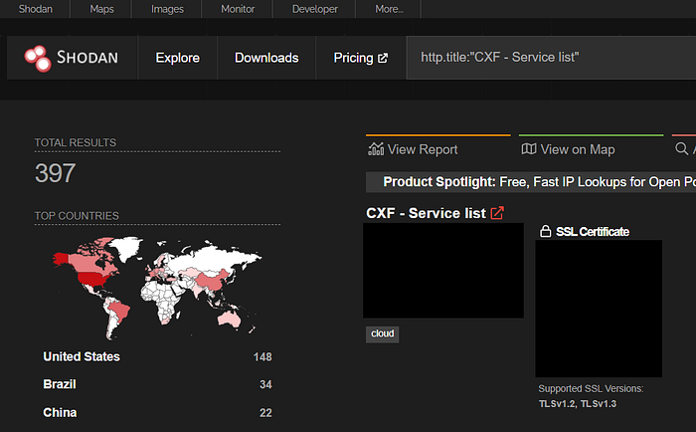
Task: Click the SSL Certificate padlock icon
Action: click(x=546, y=231)
